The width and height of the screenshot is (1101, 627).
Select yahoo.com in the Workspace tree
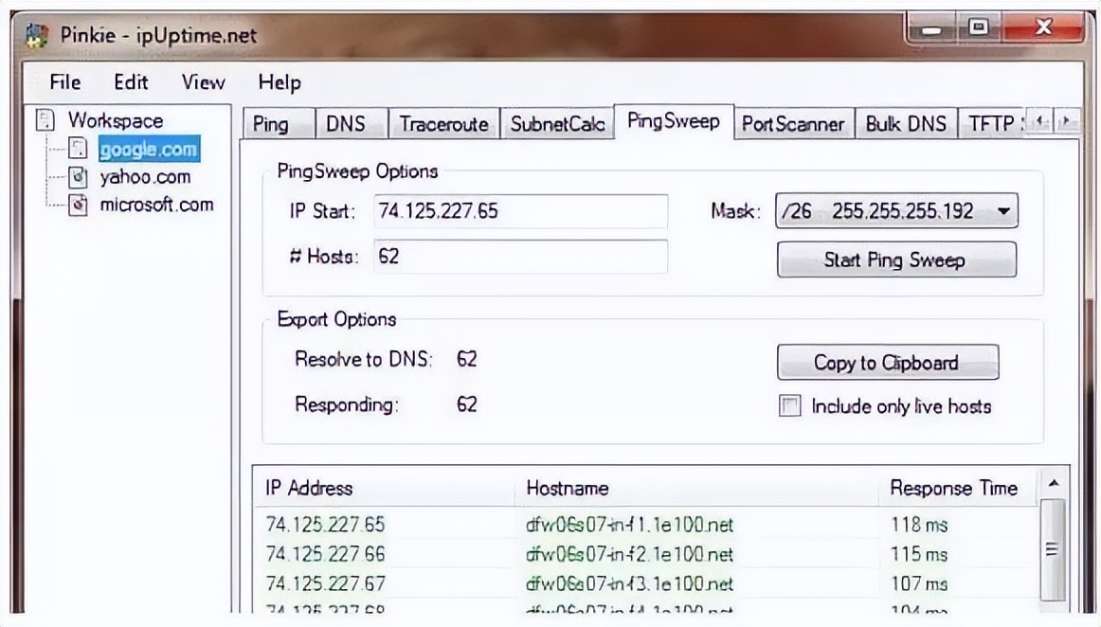145,177
